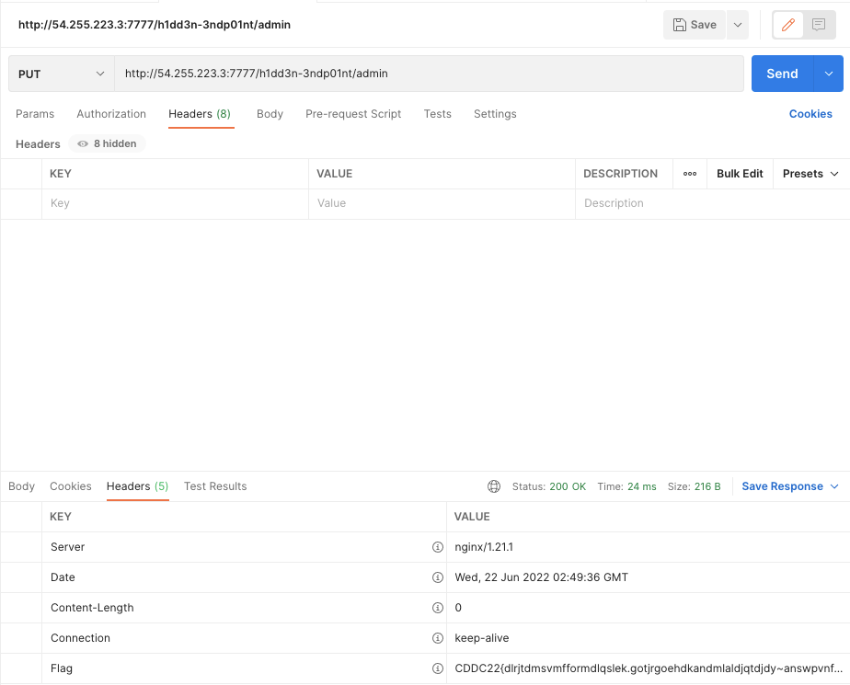
Task: Click the Flag header key
Action: click(62, 668)
